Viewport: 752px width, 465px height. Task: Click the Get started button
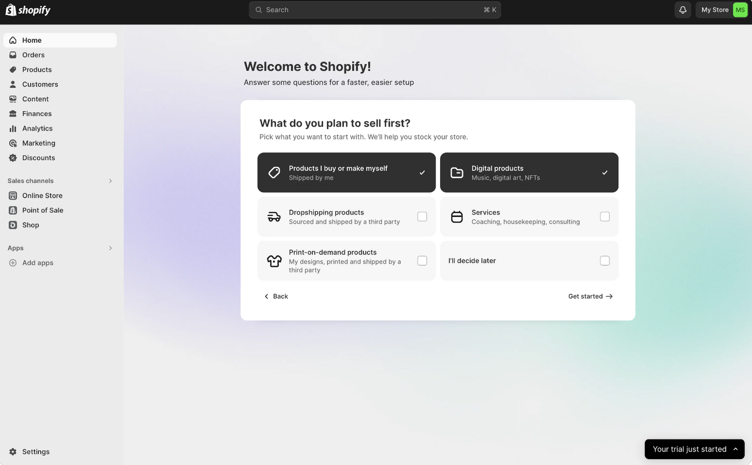(x=591, y=296)
